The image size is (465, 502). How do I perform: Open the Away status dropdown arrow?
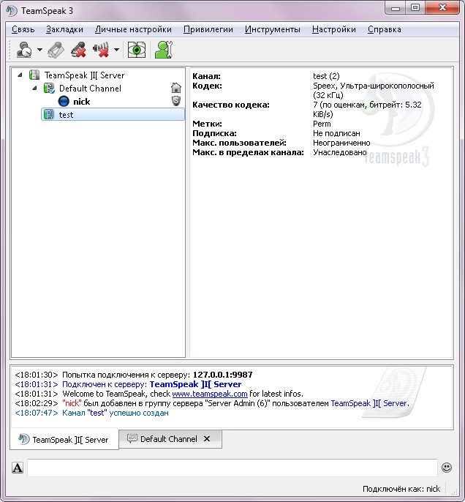tap(39, 50)
